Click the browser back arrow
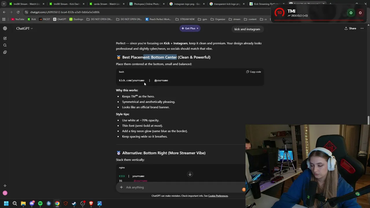370x208 pixels. click(4, 12)
